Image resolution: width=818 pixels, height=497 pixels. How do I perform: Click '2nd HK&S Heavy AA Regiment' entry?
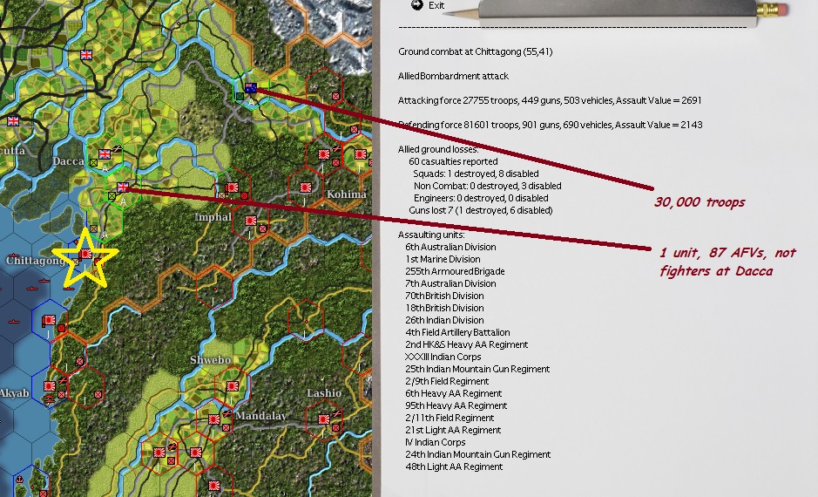click(x=466, y=344)
